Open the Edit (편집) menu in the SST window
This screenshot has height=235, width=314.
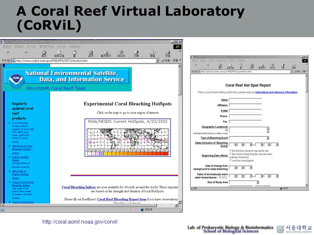(19, 47)
